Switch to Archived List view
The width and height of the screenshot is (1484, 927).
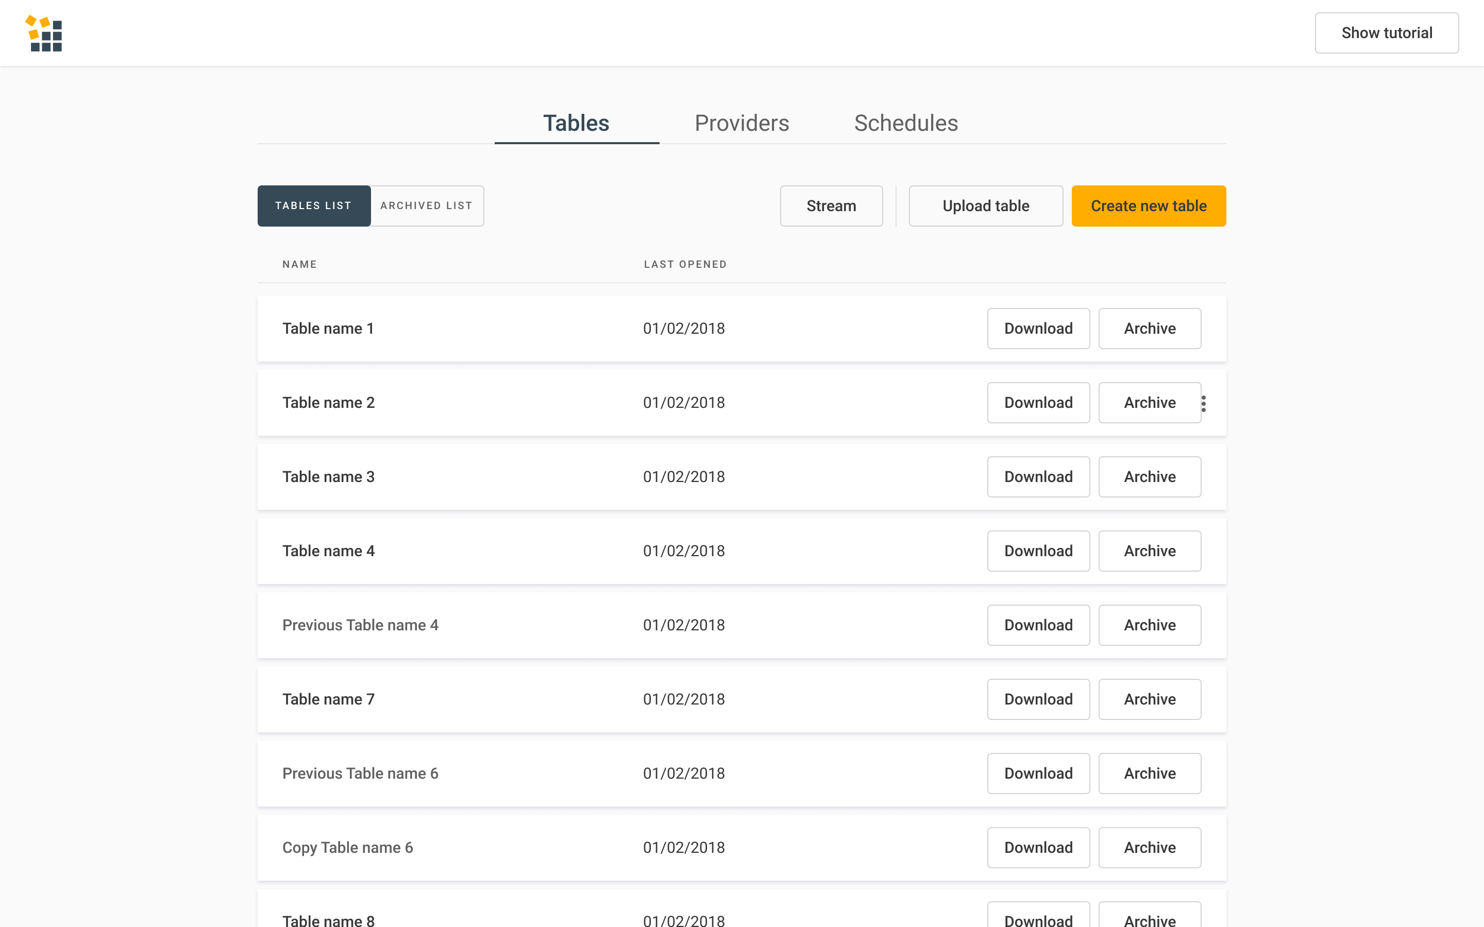coord(426,206)
